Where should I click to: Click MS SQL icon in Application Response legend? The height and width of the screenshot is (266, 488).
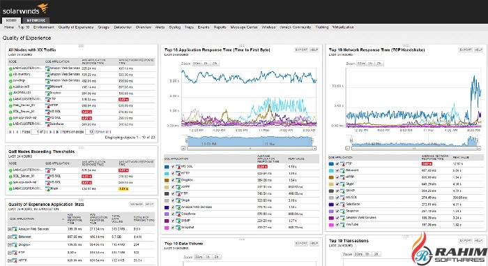[178, 167]
